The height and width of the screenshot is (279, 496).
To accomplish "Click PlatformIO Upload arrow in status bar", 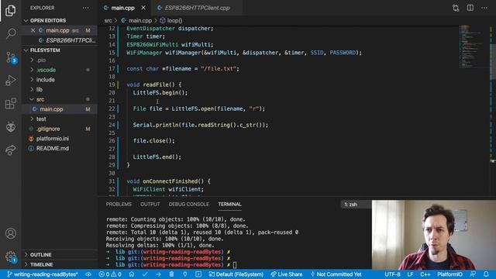I will pyautogui.click(x=158, y=274).
